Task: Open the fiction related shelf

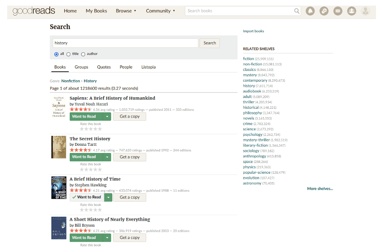Action: [249, 59]
